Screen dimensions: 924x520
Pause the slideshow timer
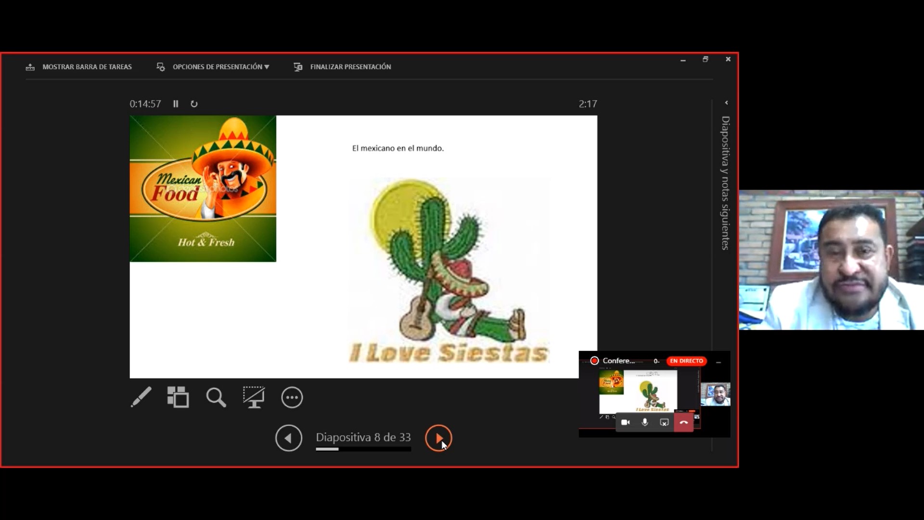click(176, 104)
